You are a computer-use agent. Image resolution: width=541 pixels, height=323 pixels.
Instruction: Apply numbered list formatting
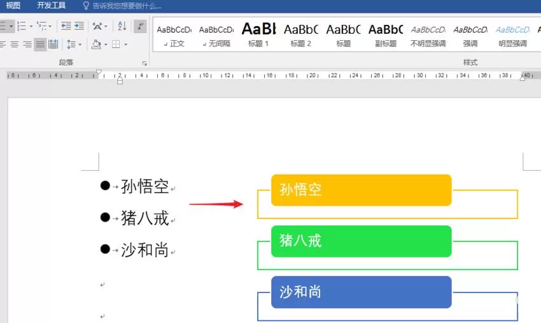(x=22, y=26)
